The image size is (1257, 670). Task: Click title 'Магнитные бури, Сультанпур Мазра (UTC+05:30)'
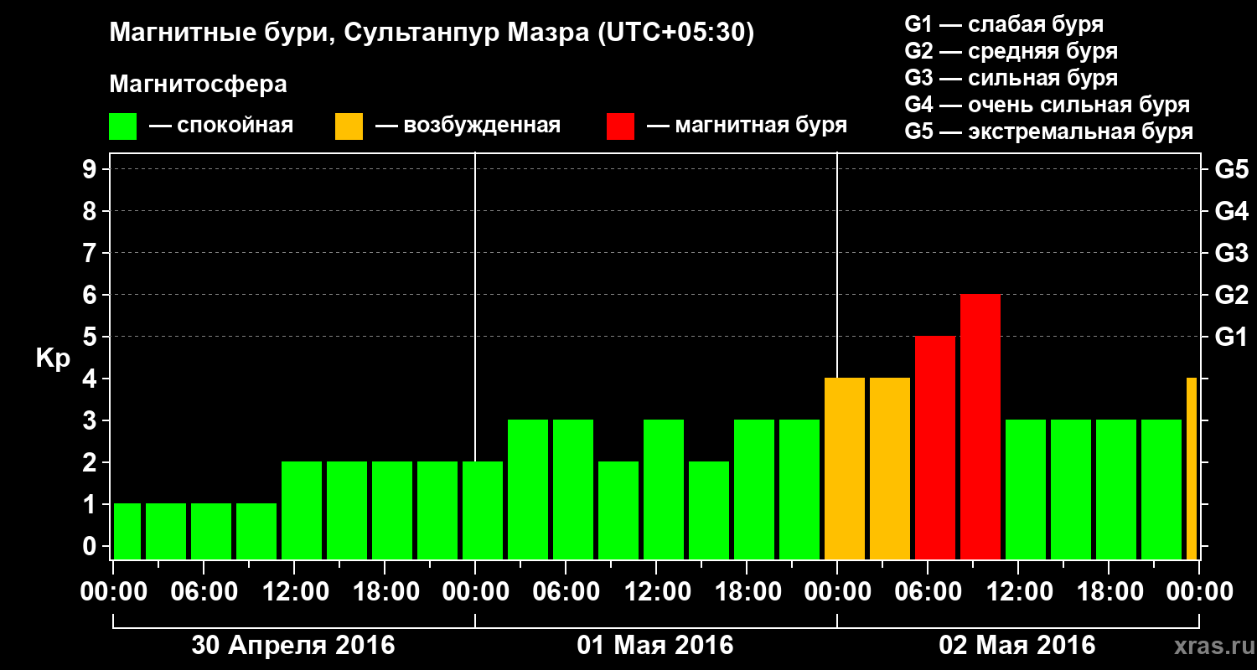[x=432, y=33]
